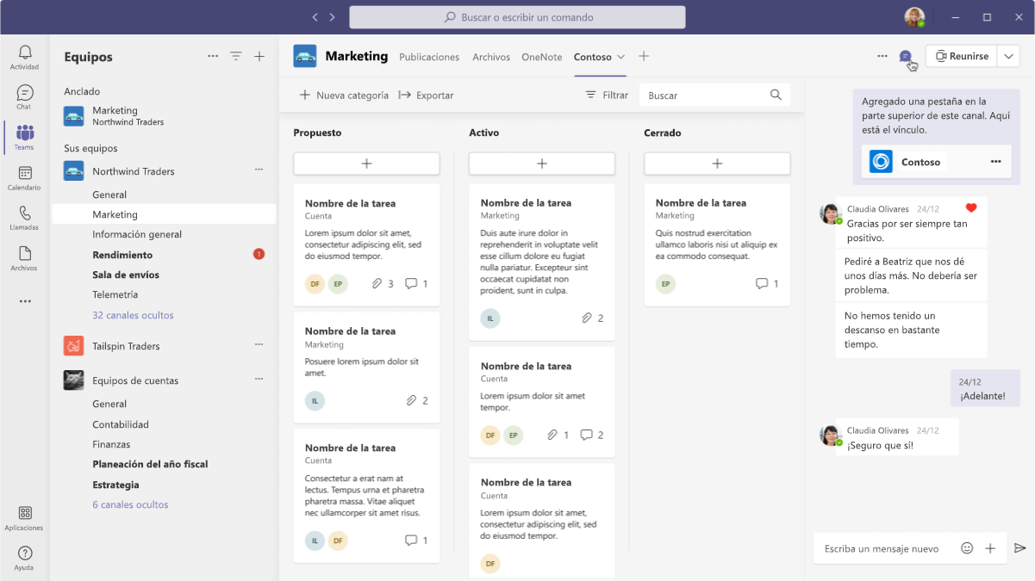Image resolution: width=1035 pixels, height=581 pixels.
Task: Open more options beside Equipos heading
Action: [x=213, y=56]
